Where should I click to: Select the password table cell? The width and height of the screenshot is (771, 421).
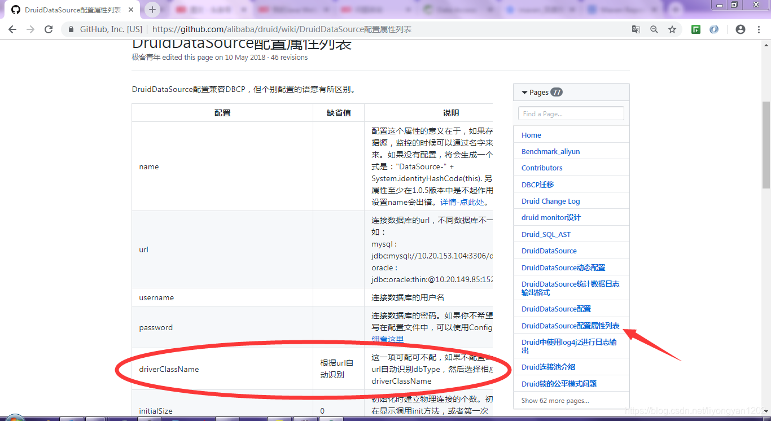[222, 327]
